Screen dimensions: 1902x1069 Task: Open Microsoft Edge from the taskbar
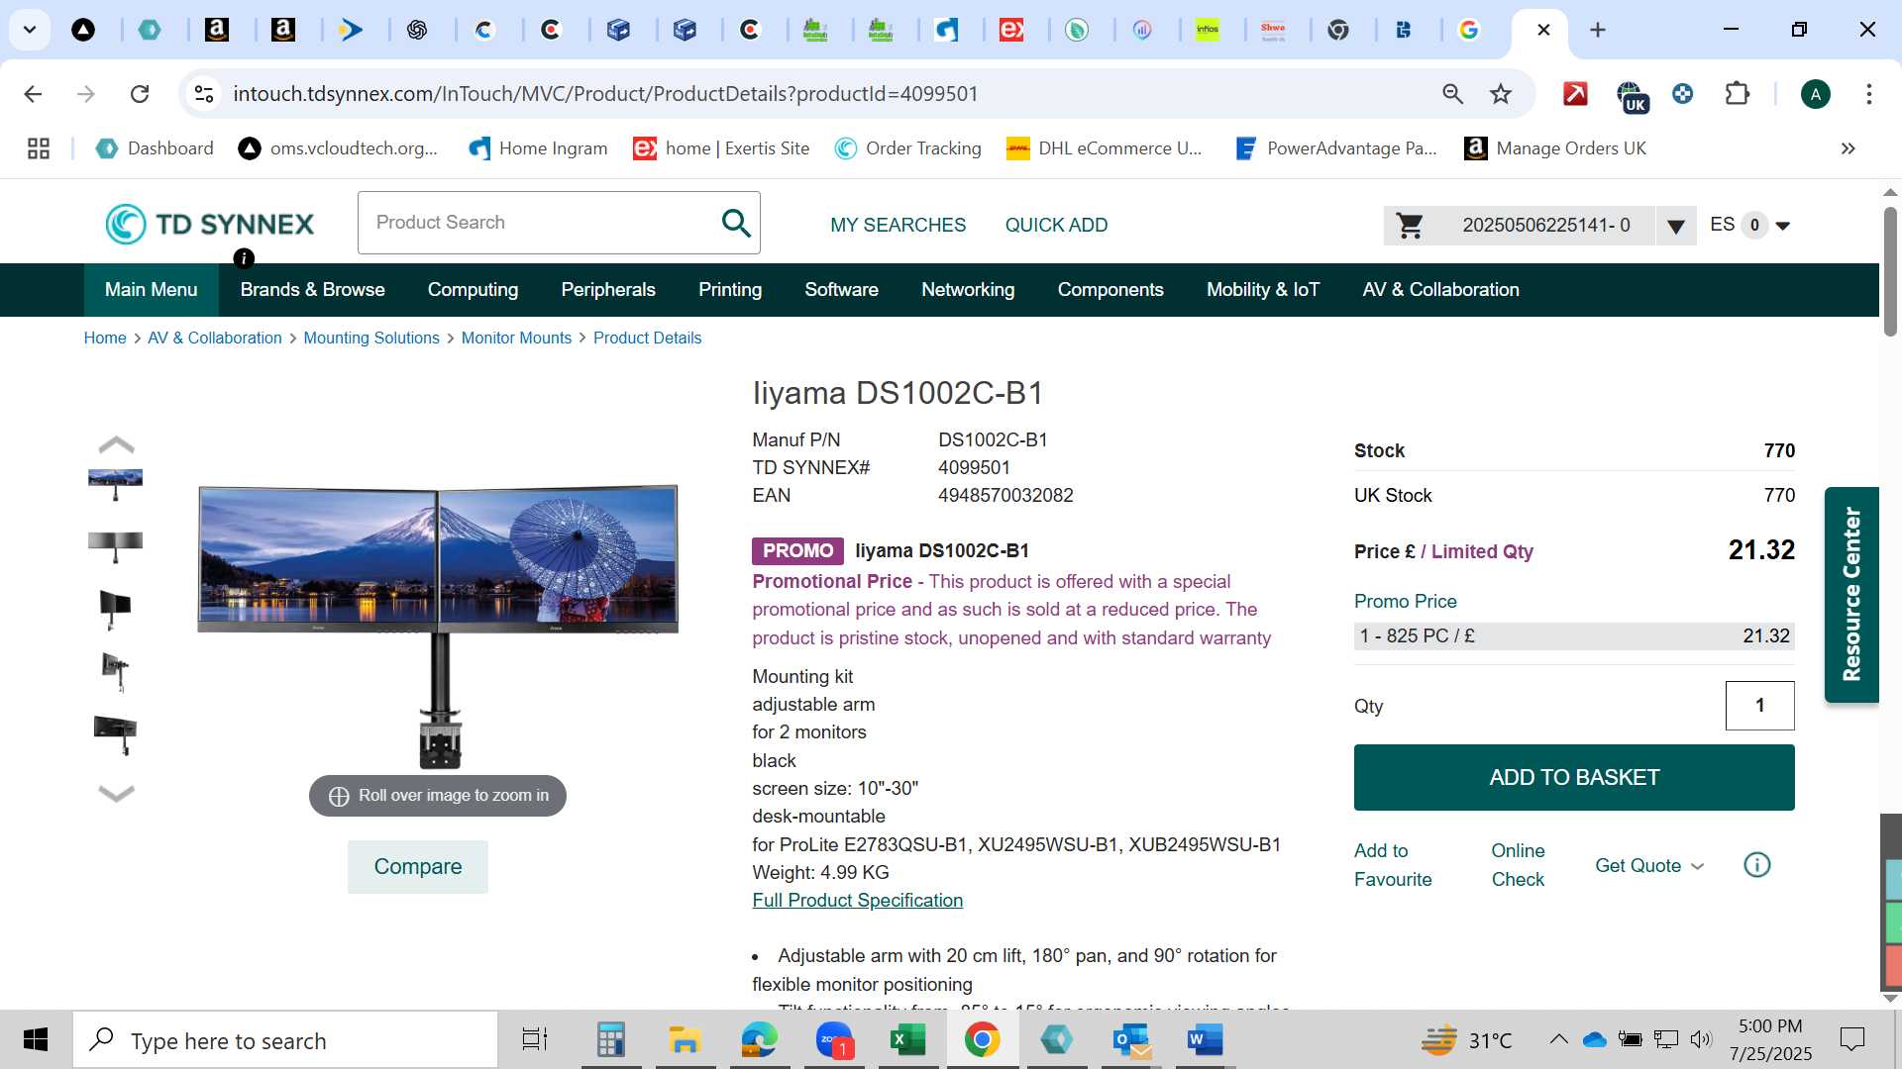click(760, 1040)
